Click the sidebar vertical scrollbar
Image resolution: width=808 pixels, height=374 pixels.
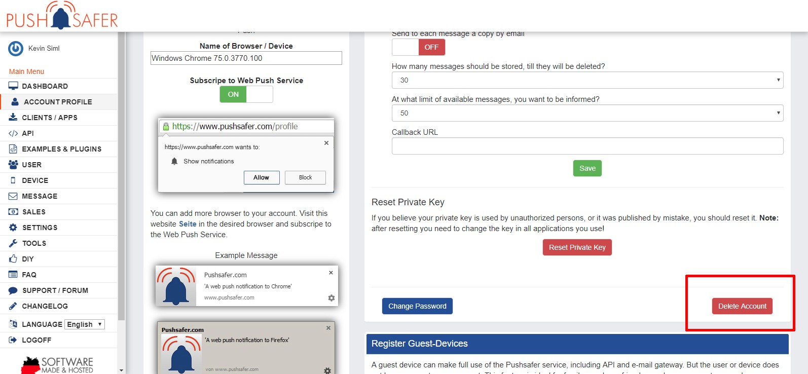click(121, 176)
